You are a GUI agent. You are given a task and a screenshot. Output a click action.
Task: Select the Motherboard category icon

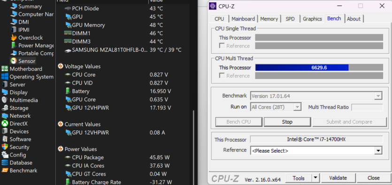tap(5, 69)
